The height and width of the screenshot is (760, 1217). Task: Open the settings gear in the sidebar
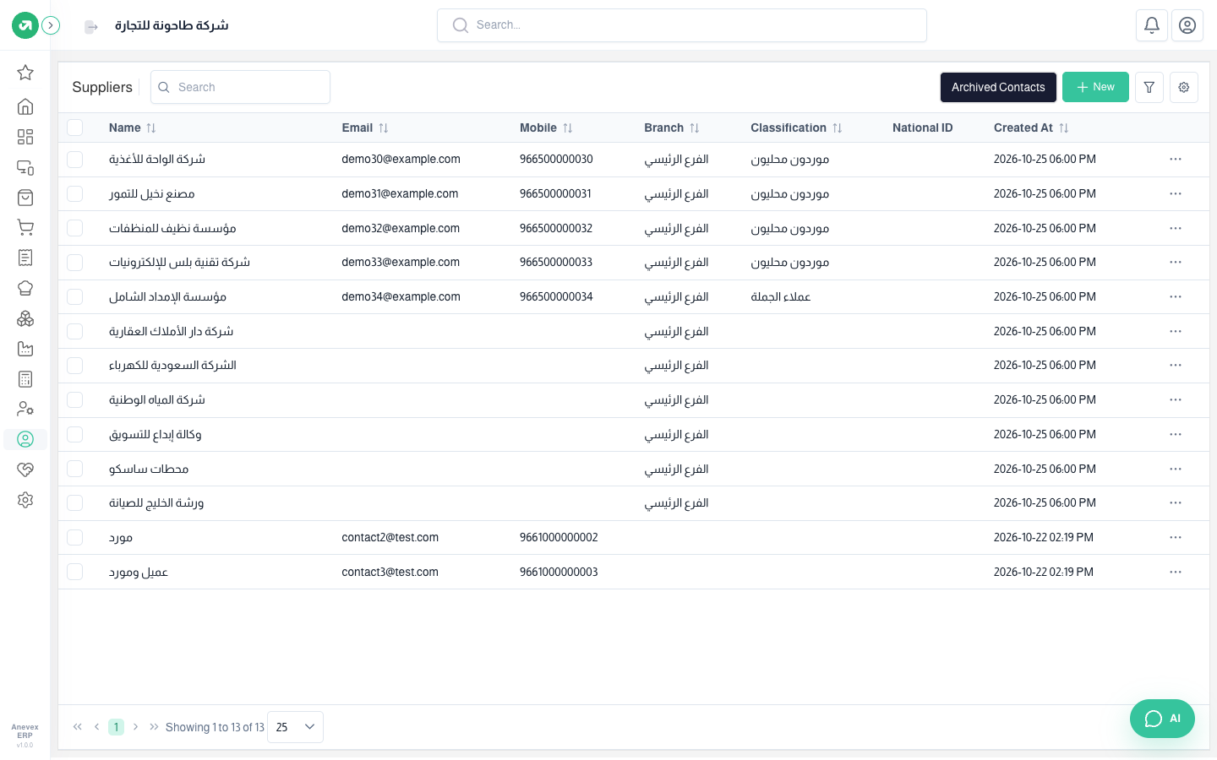[25, 500]
